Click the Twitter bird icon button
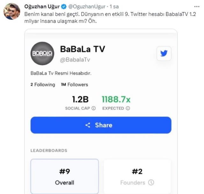 tap(164, 54)
